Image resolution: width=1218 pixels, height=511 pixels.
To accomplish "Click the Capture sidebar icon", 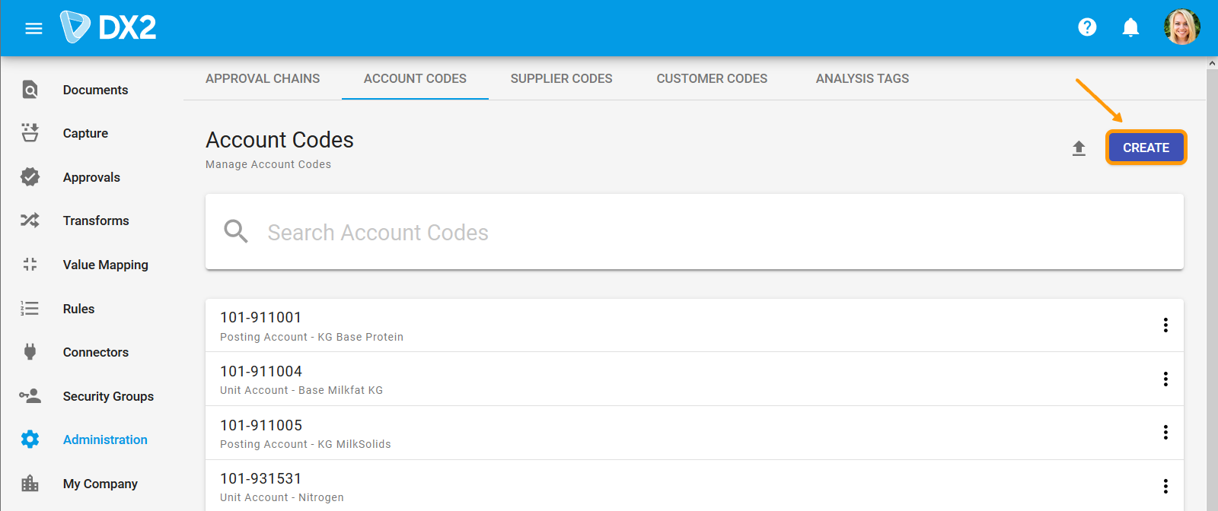I will (30, 133).
